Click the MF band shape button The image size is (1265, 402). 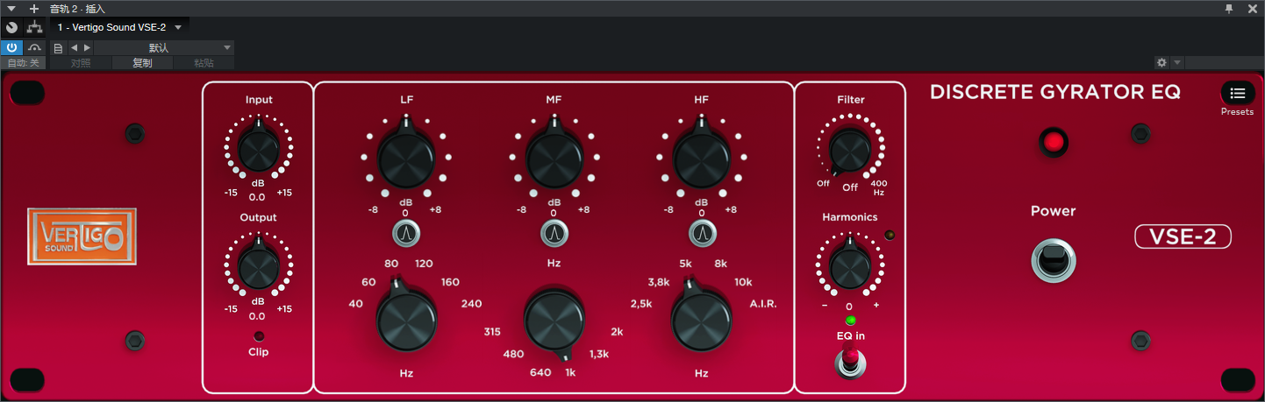[x=554, y=233]
